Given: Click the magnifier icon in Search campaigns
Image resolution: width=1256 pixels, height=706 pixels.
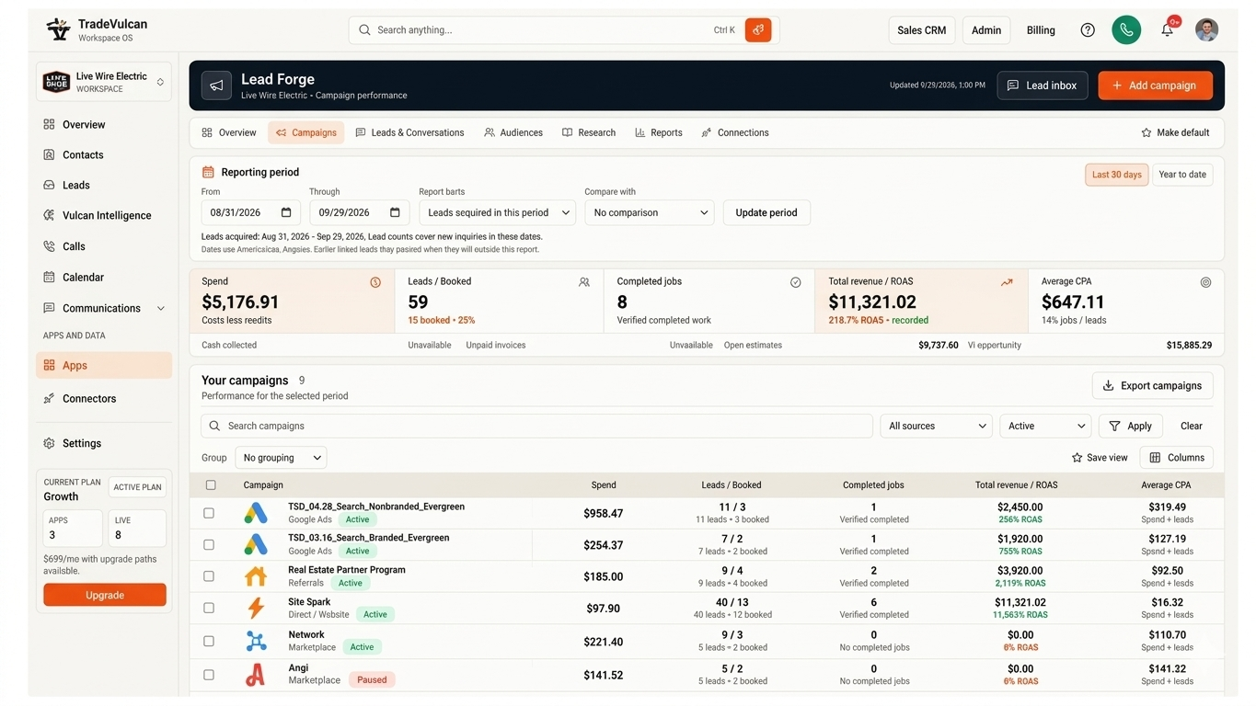Looking at the screenshot, I should click(214, 426).
